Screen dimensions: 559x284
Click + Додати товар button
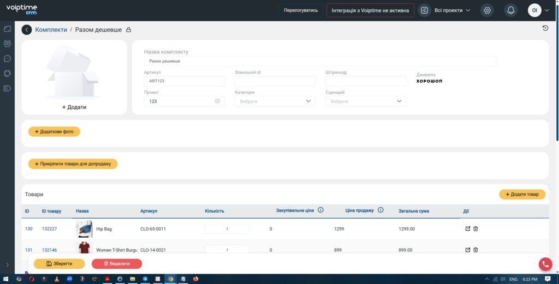[x=522, y=194]
